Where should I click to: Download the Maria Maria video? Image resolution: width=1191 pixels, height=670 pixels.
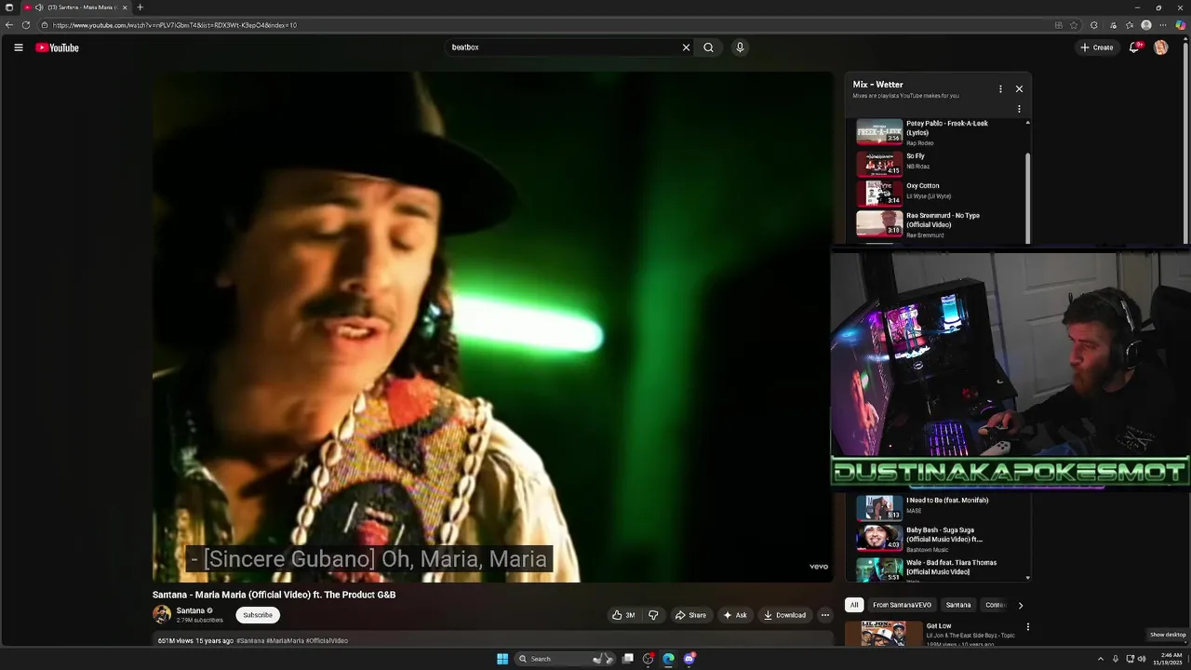tap(784, 615)
